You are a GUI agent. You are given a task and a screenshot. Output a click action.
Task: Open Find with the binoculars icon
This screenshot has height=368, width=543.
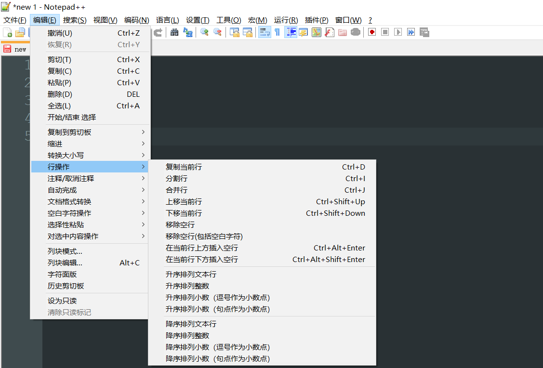pyautogui.click(x=174, y=33)
